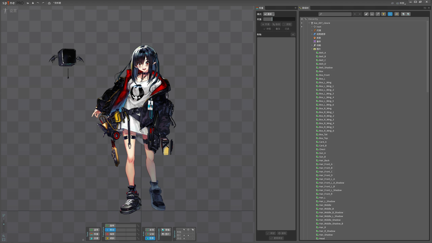432x243 pixels.
Task: Toggle the blue center-on-selection icon
Action: [390, 14]
